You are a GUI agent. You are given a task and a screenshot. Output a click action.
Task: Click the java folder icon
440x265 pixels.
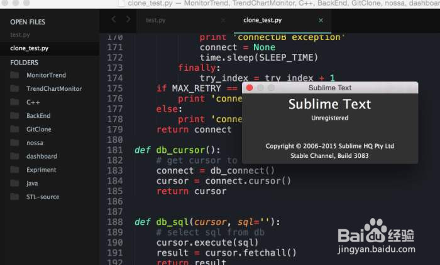(x=14, y=184)
